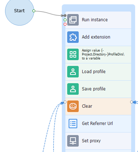Click the Get Referrer Url list icon
Screen dimensions: 138x152
pyautogui.click(x=73, y=124)
